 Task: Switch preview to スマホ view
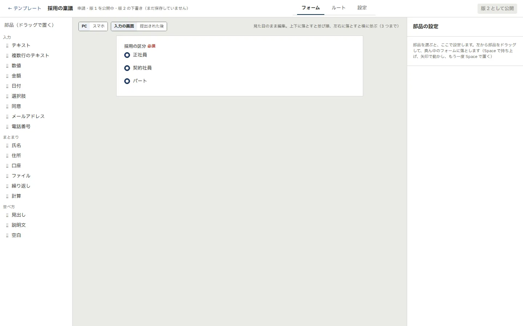(98, 26)
